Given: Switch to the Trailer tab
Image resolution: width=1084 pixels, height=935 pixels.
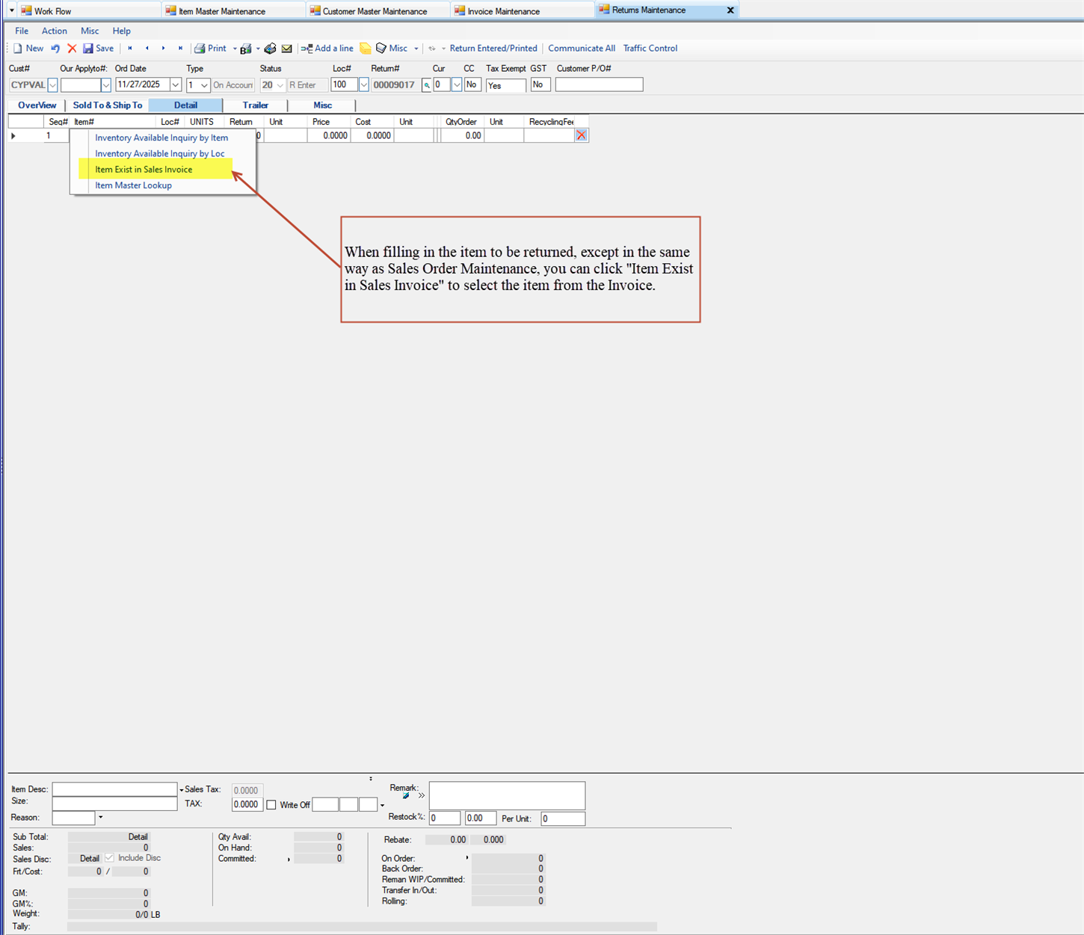Looking at the screenshot, I should click(x=255, y=105).
